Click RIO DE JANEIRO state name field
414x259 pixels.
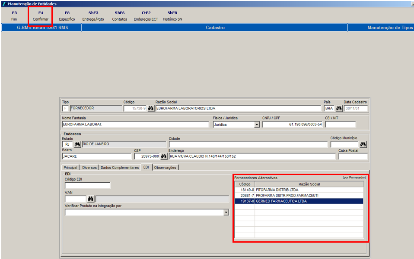tap(124, 144)
